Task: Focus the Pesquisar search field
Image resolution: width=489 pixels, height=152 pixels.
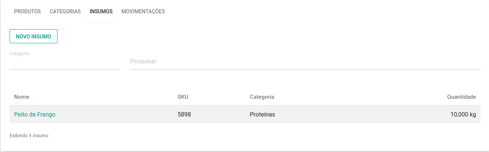Action: (305, 61)
